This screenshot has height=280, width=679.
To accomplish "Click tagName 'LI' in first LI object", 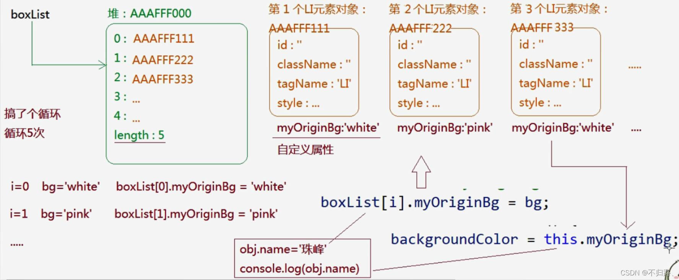I will click(314, 84).
